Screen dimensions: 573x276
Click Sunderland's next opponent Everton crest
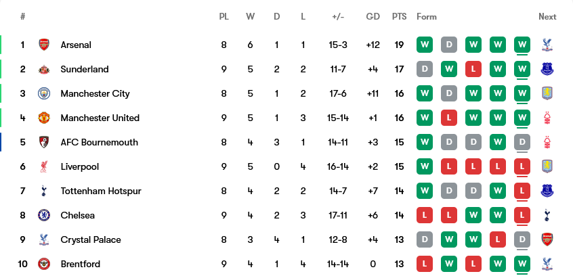coord(547,69)
